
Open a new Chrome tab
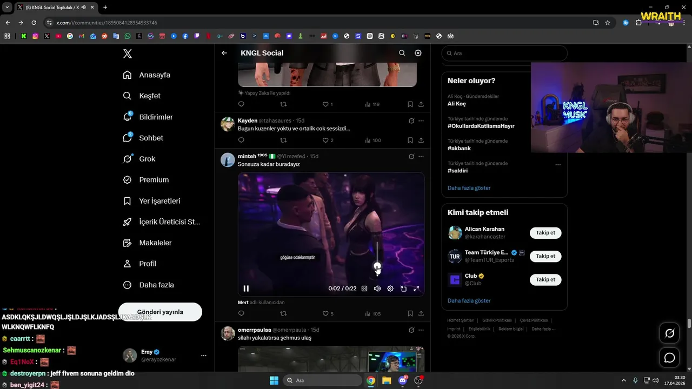point(105,7)
